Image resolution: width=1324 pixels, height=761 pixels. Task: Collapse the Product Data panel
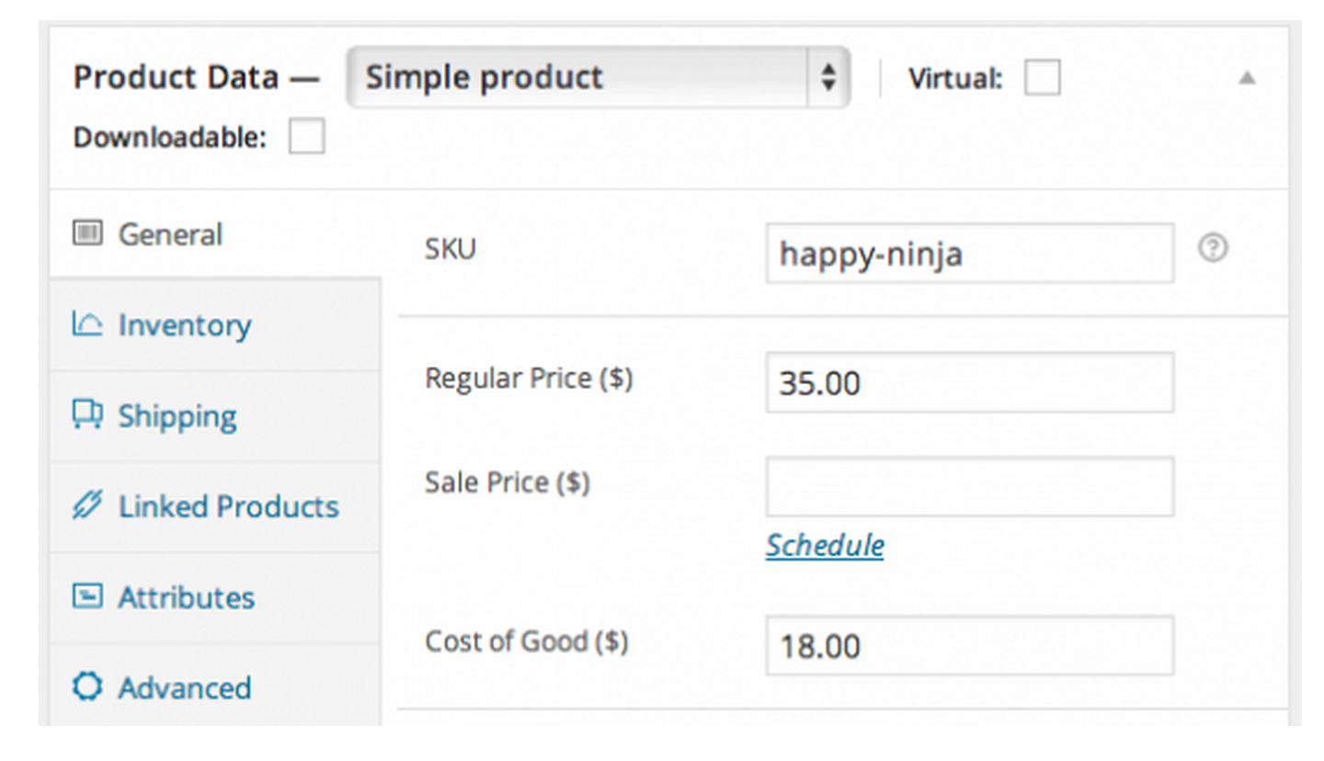[1247, 78]
